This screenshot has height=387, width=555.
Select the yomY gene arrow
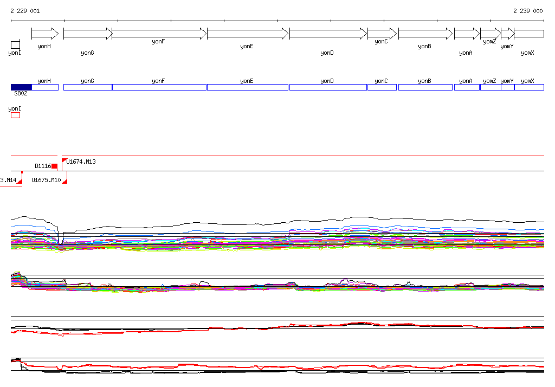507,34
